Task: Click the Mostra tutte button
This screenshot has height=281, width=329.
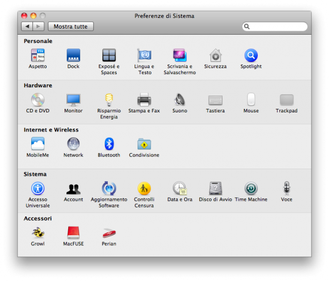Action: click(71, 26)
